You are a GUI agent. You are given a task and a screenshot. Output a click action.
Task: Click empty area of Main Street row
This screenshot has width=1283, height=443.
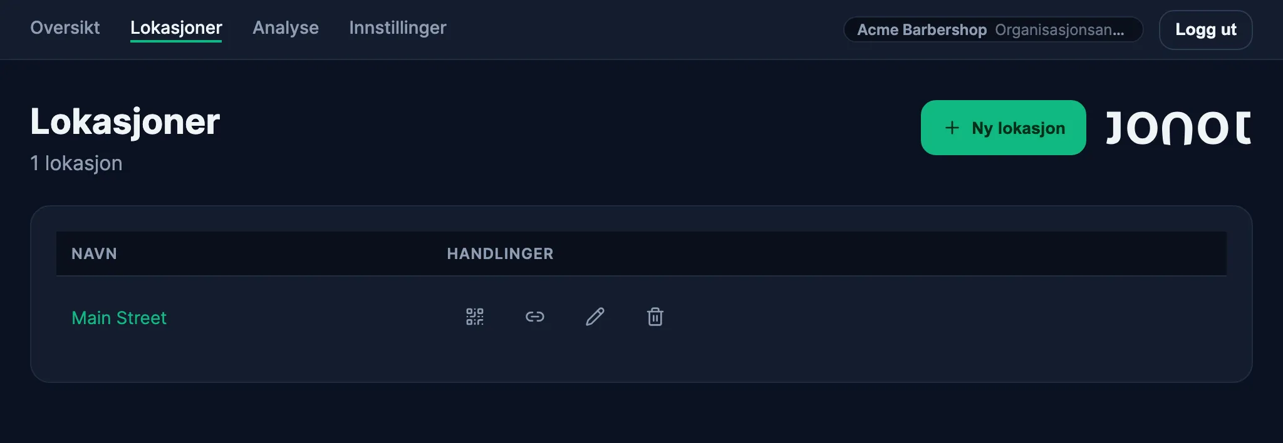coord(940,317)
